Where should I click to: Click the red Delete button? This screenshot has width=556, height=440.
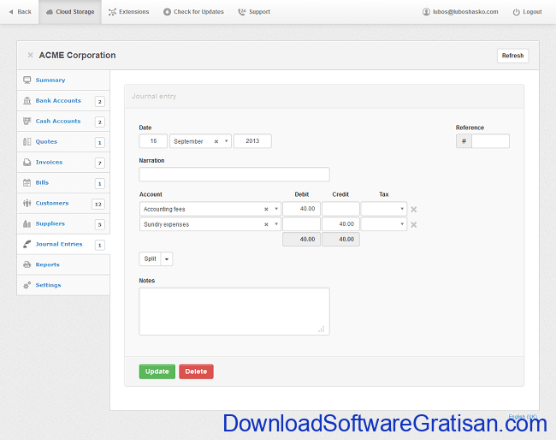click(x=196, y=372)
